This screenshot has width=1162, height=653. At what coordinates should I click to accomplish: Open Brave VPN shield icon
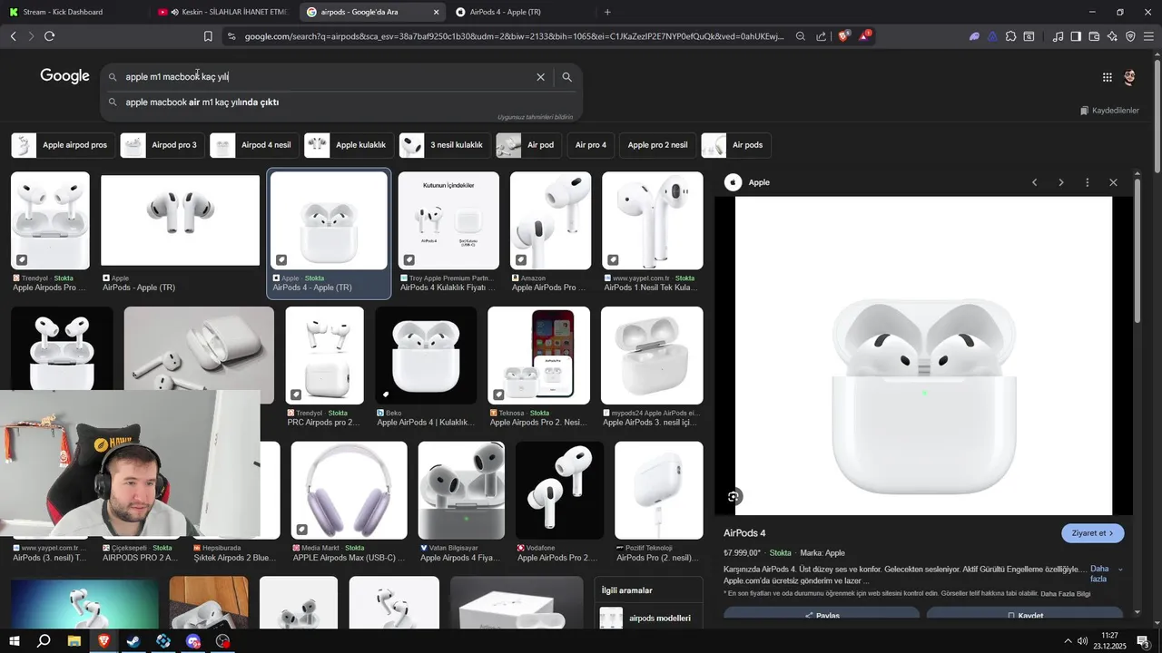[x=1130, y=36]
